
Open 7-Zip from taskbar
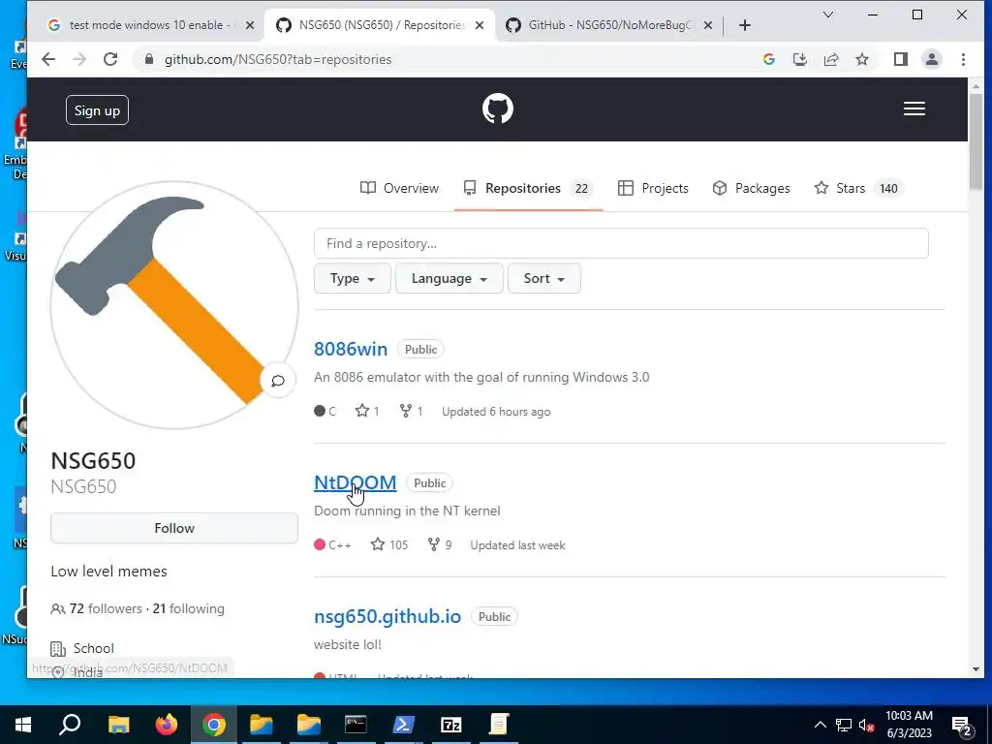450,725
